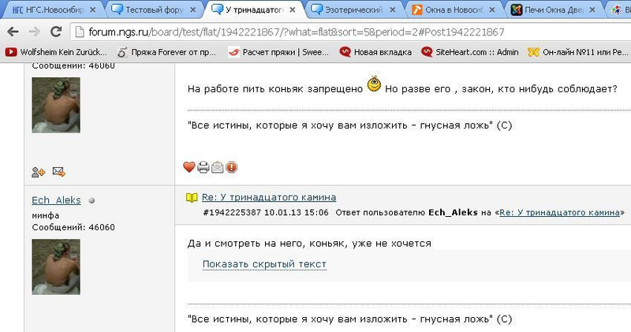The image size is (631, 332).
Task: Close the НГС.Новосибирск tab
Action: point(92,9)
